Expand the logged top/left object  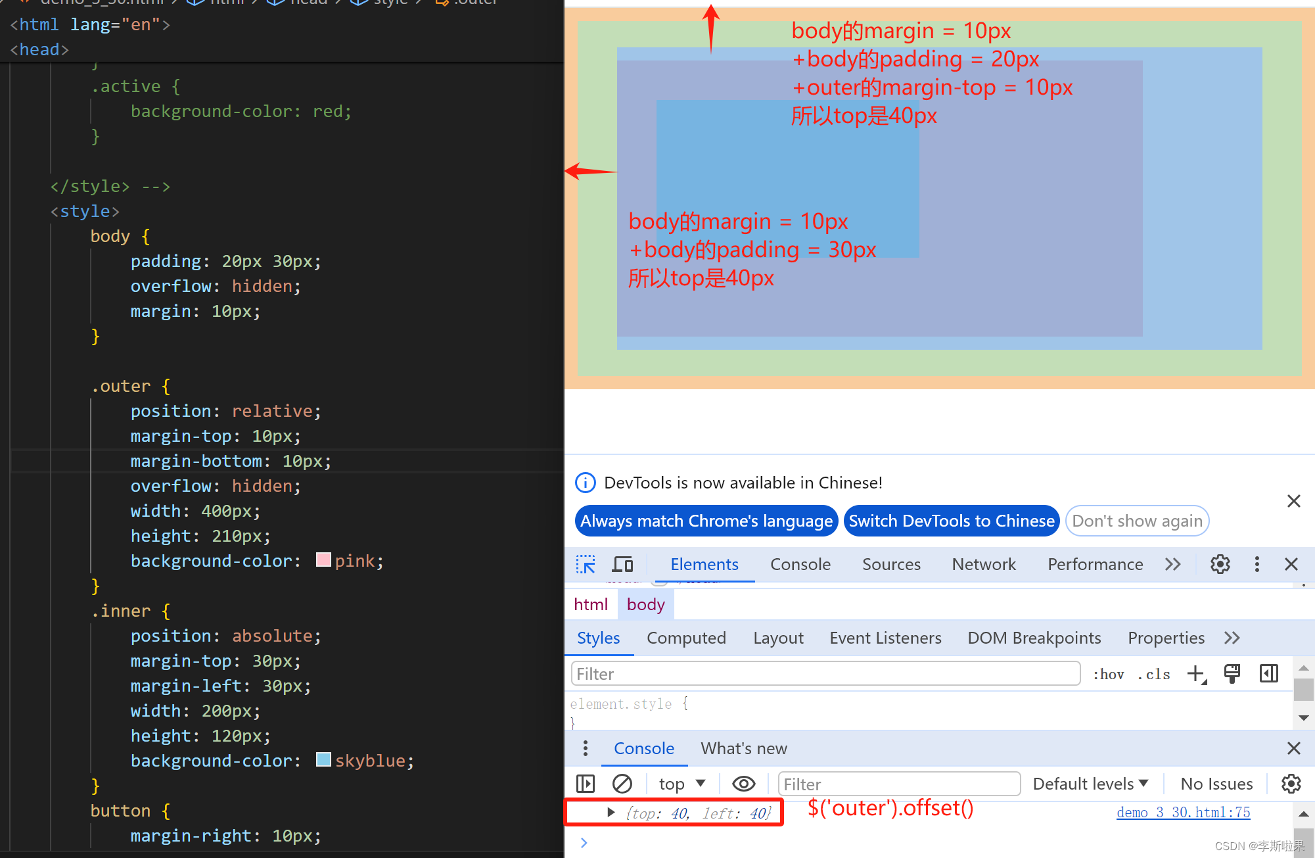pos(611,813)
